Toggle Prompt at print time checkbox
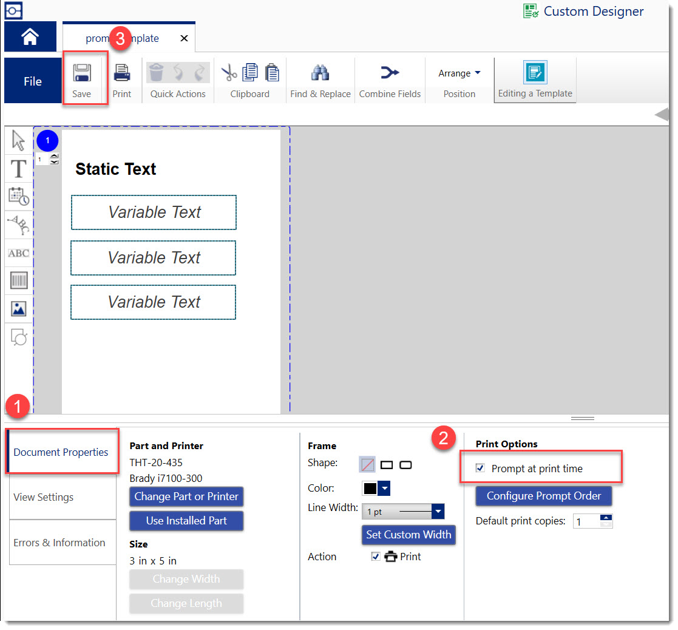 coord(481,468)
